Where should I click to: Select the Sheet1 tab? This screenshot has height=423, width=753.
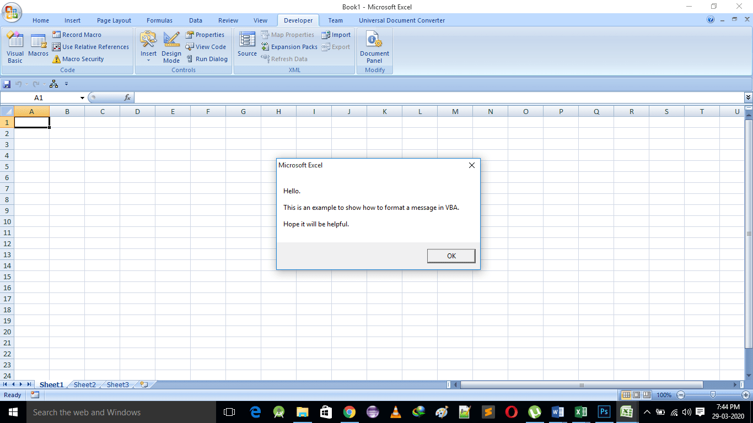pyautogui.click(x=52, y=384)
